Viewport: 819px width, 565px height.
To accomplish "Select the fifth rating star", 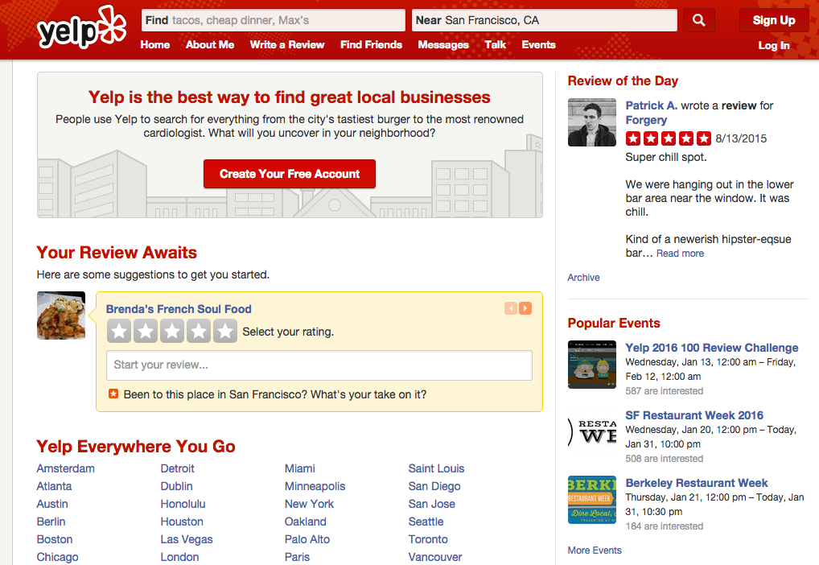I will 225,331.
